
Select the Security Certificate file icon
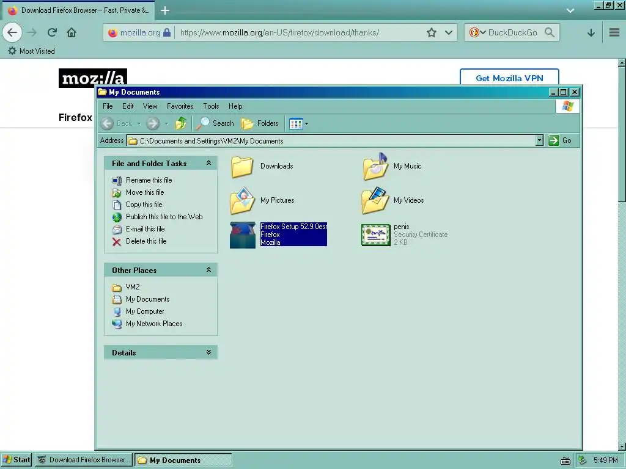pyautogui.click(x=376, y=234)
